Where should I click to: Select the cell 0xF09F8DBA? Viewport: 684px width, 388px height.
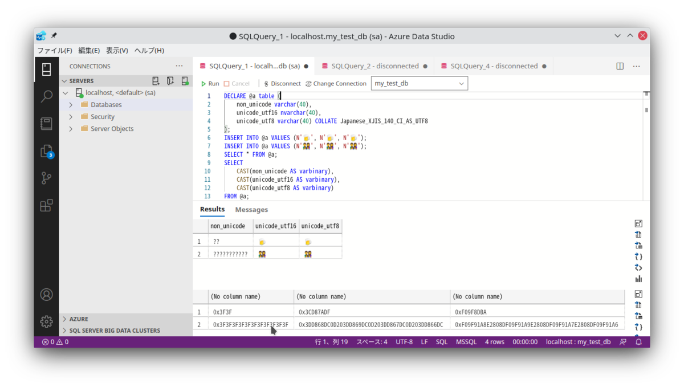tap(537, 312)
